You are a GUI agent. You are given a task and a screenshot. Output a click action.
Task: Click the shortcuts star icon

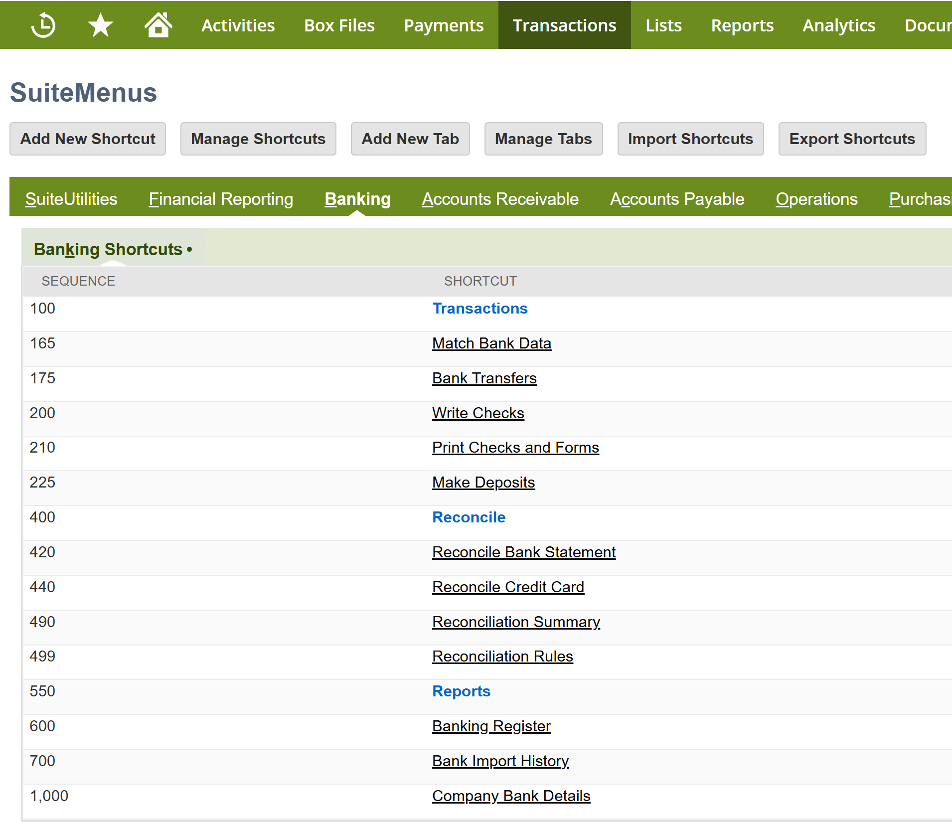[100, 25]
